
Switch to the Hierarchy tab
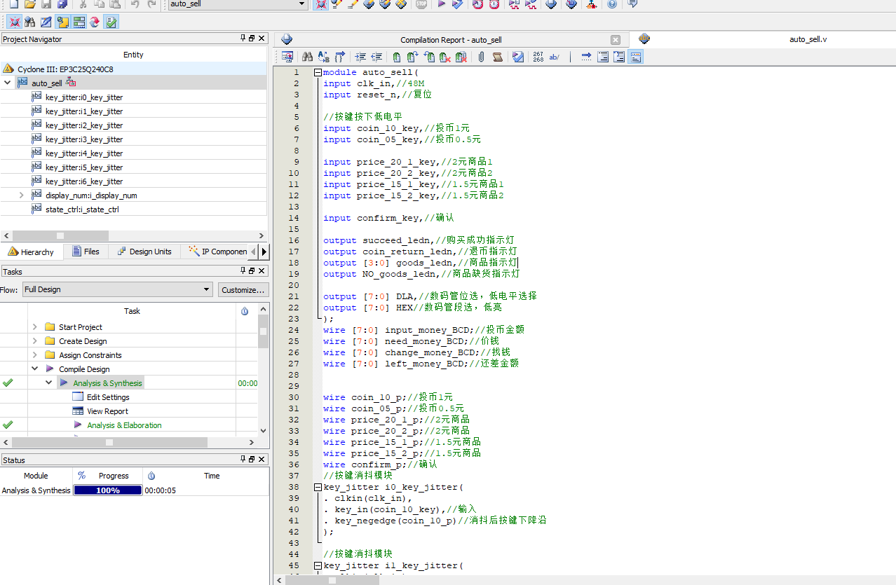pos(32,252)
